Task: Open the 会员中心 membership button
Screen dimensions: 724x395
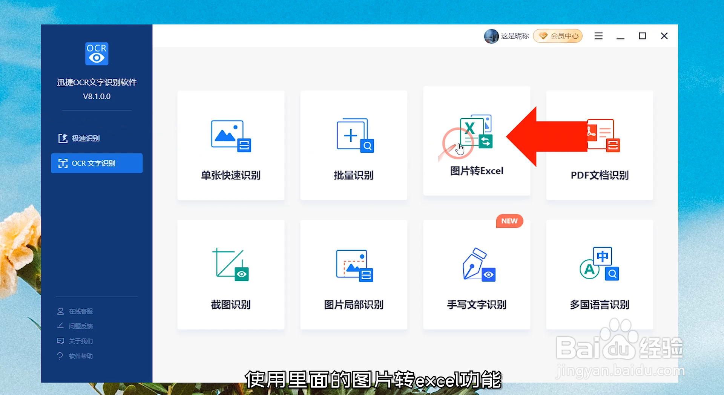Action: (558, 36)
